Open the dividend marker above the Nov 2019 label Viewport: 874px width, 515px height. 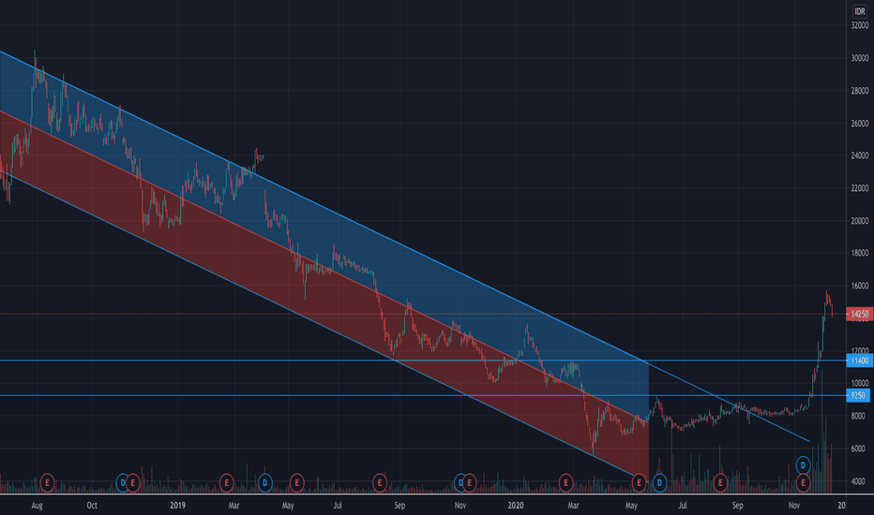460,483
